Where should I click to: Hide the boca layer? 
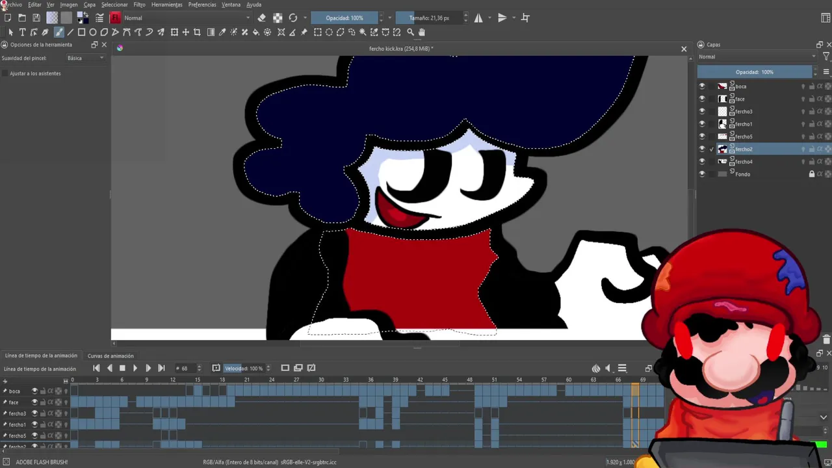[x=701, y=86]
